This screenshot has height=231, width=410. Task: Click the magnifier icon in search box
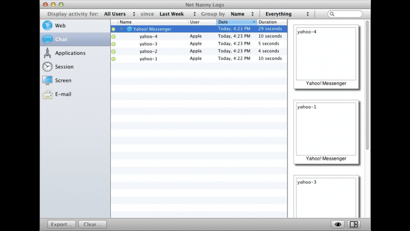[332, 14]
